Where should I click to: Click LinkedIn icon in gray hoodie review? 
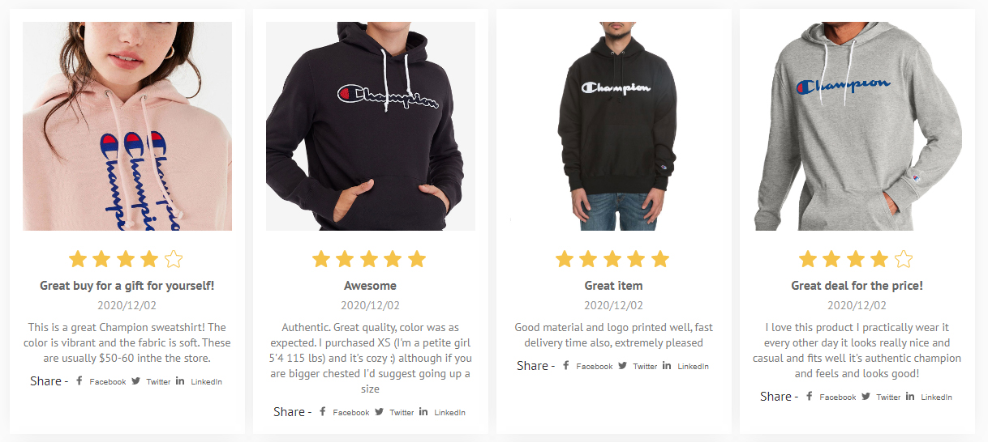click(910, 396)
